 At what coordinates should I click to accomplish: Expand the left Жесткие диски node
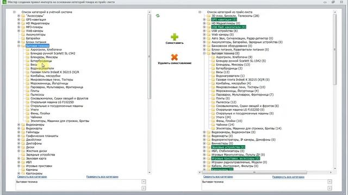pos(18,151)
